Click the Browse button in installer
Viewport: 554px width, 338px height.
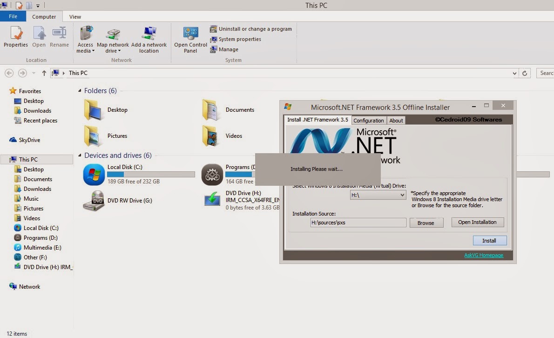coord(426,223)
